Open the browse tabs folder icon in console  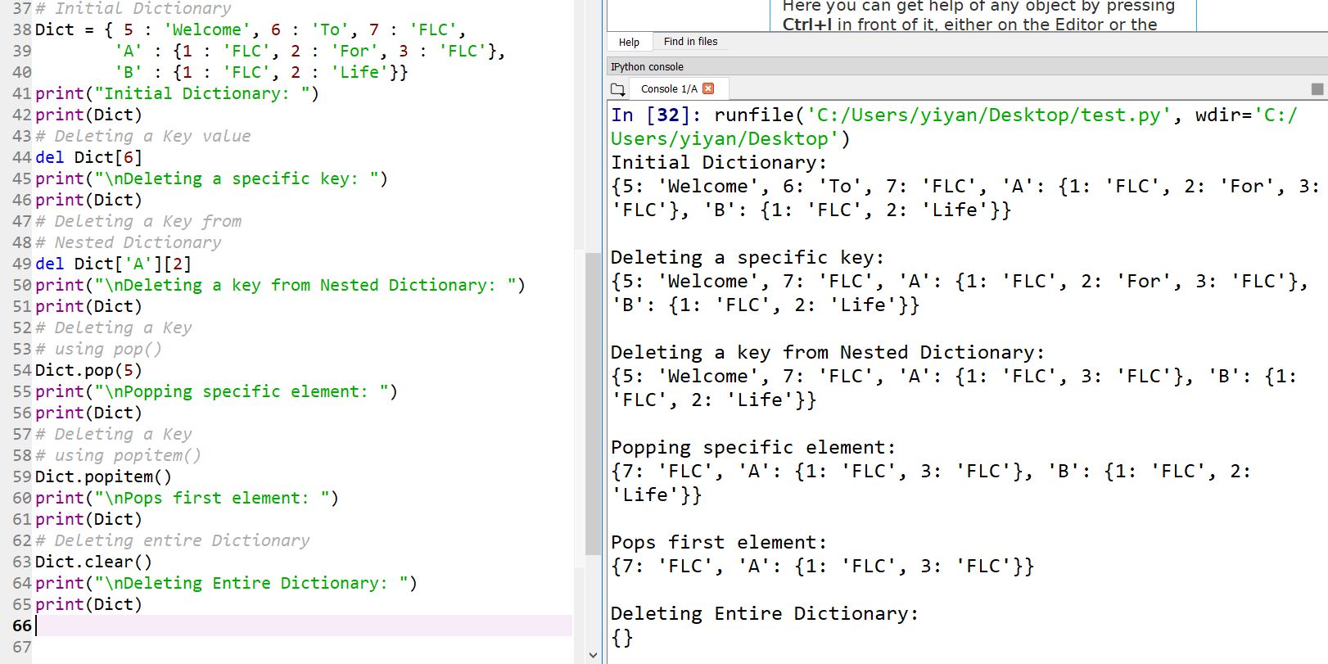pyautogui.click(x=618, y=89)
